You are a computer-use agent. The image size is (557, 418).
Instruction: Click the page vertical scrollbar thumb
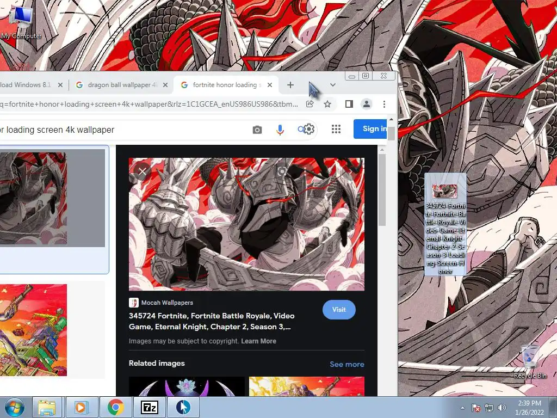click(391, 134)
